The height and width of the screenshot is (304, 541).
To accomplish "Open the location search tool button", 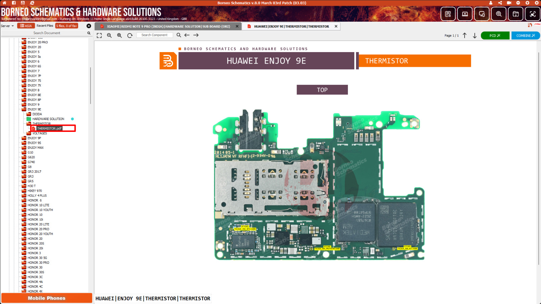I will (499, 14).
